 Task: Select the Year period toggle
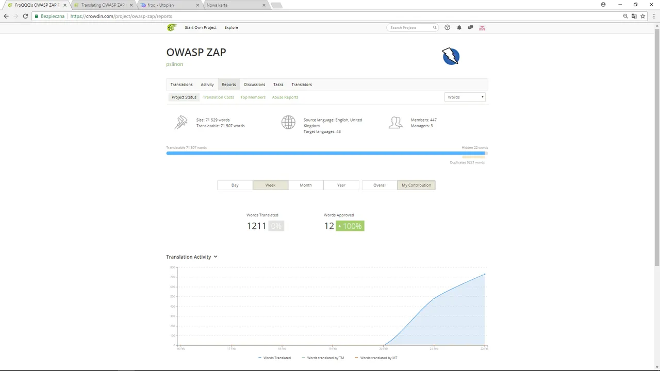(341, 185)
